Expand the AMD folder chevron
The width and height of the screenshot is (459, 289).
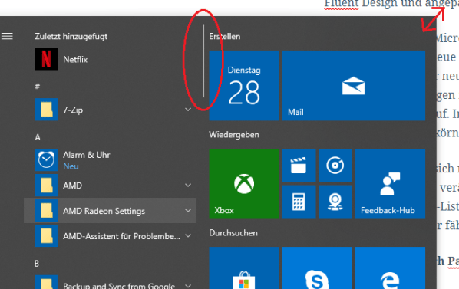(x=188, y=186)
